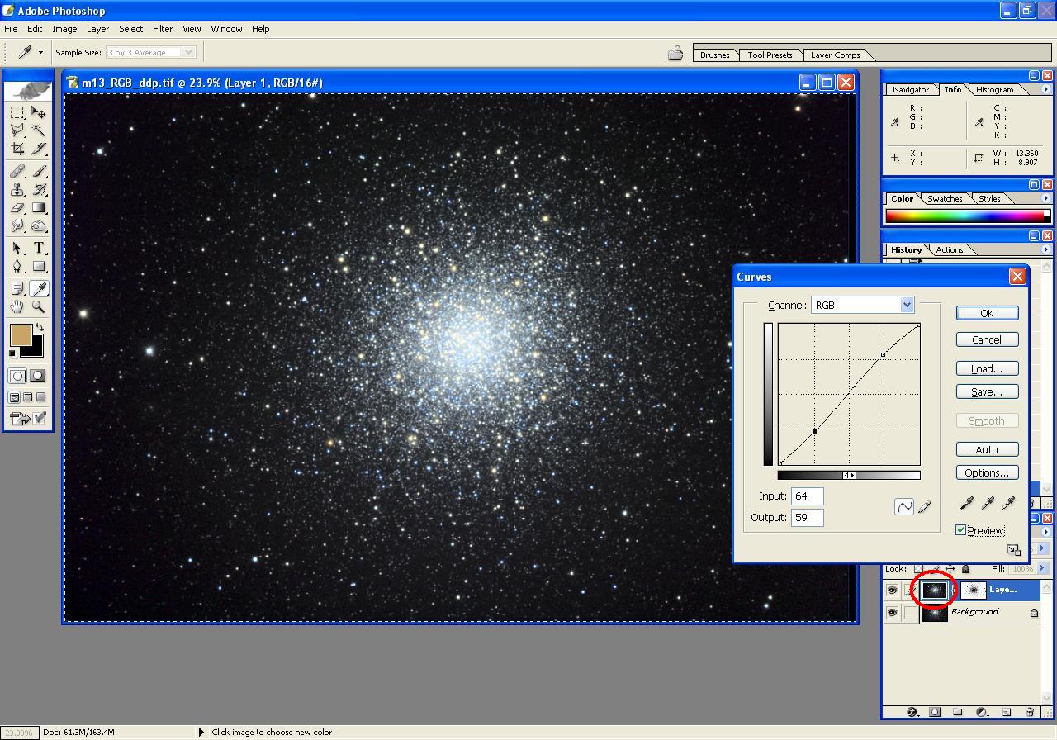Pick the Clone Stamp tool
This screenshot has width=1057, height=740.
[17, 189]
